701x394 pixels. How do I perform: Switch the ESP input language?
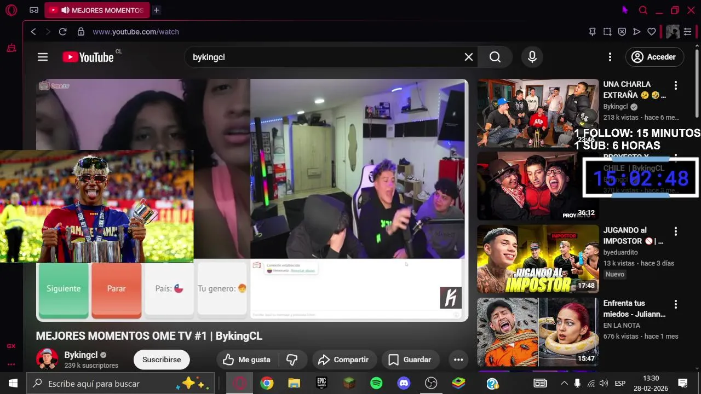(620, 384)
